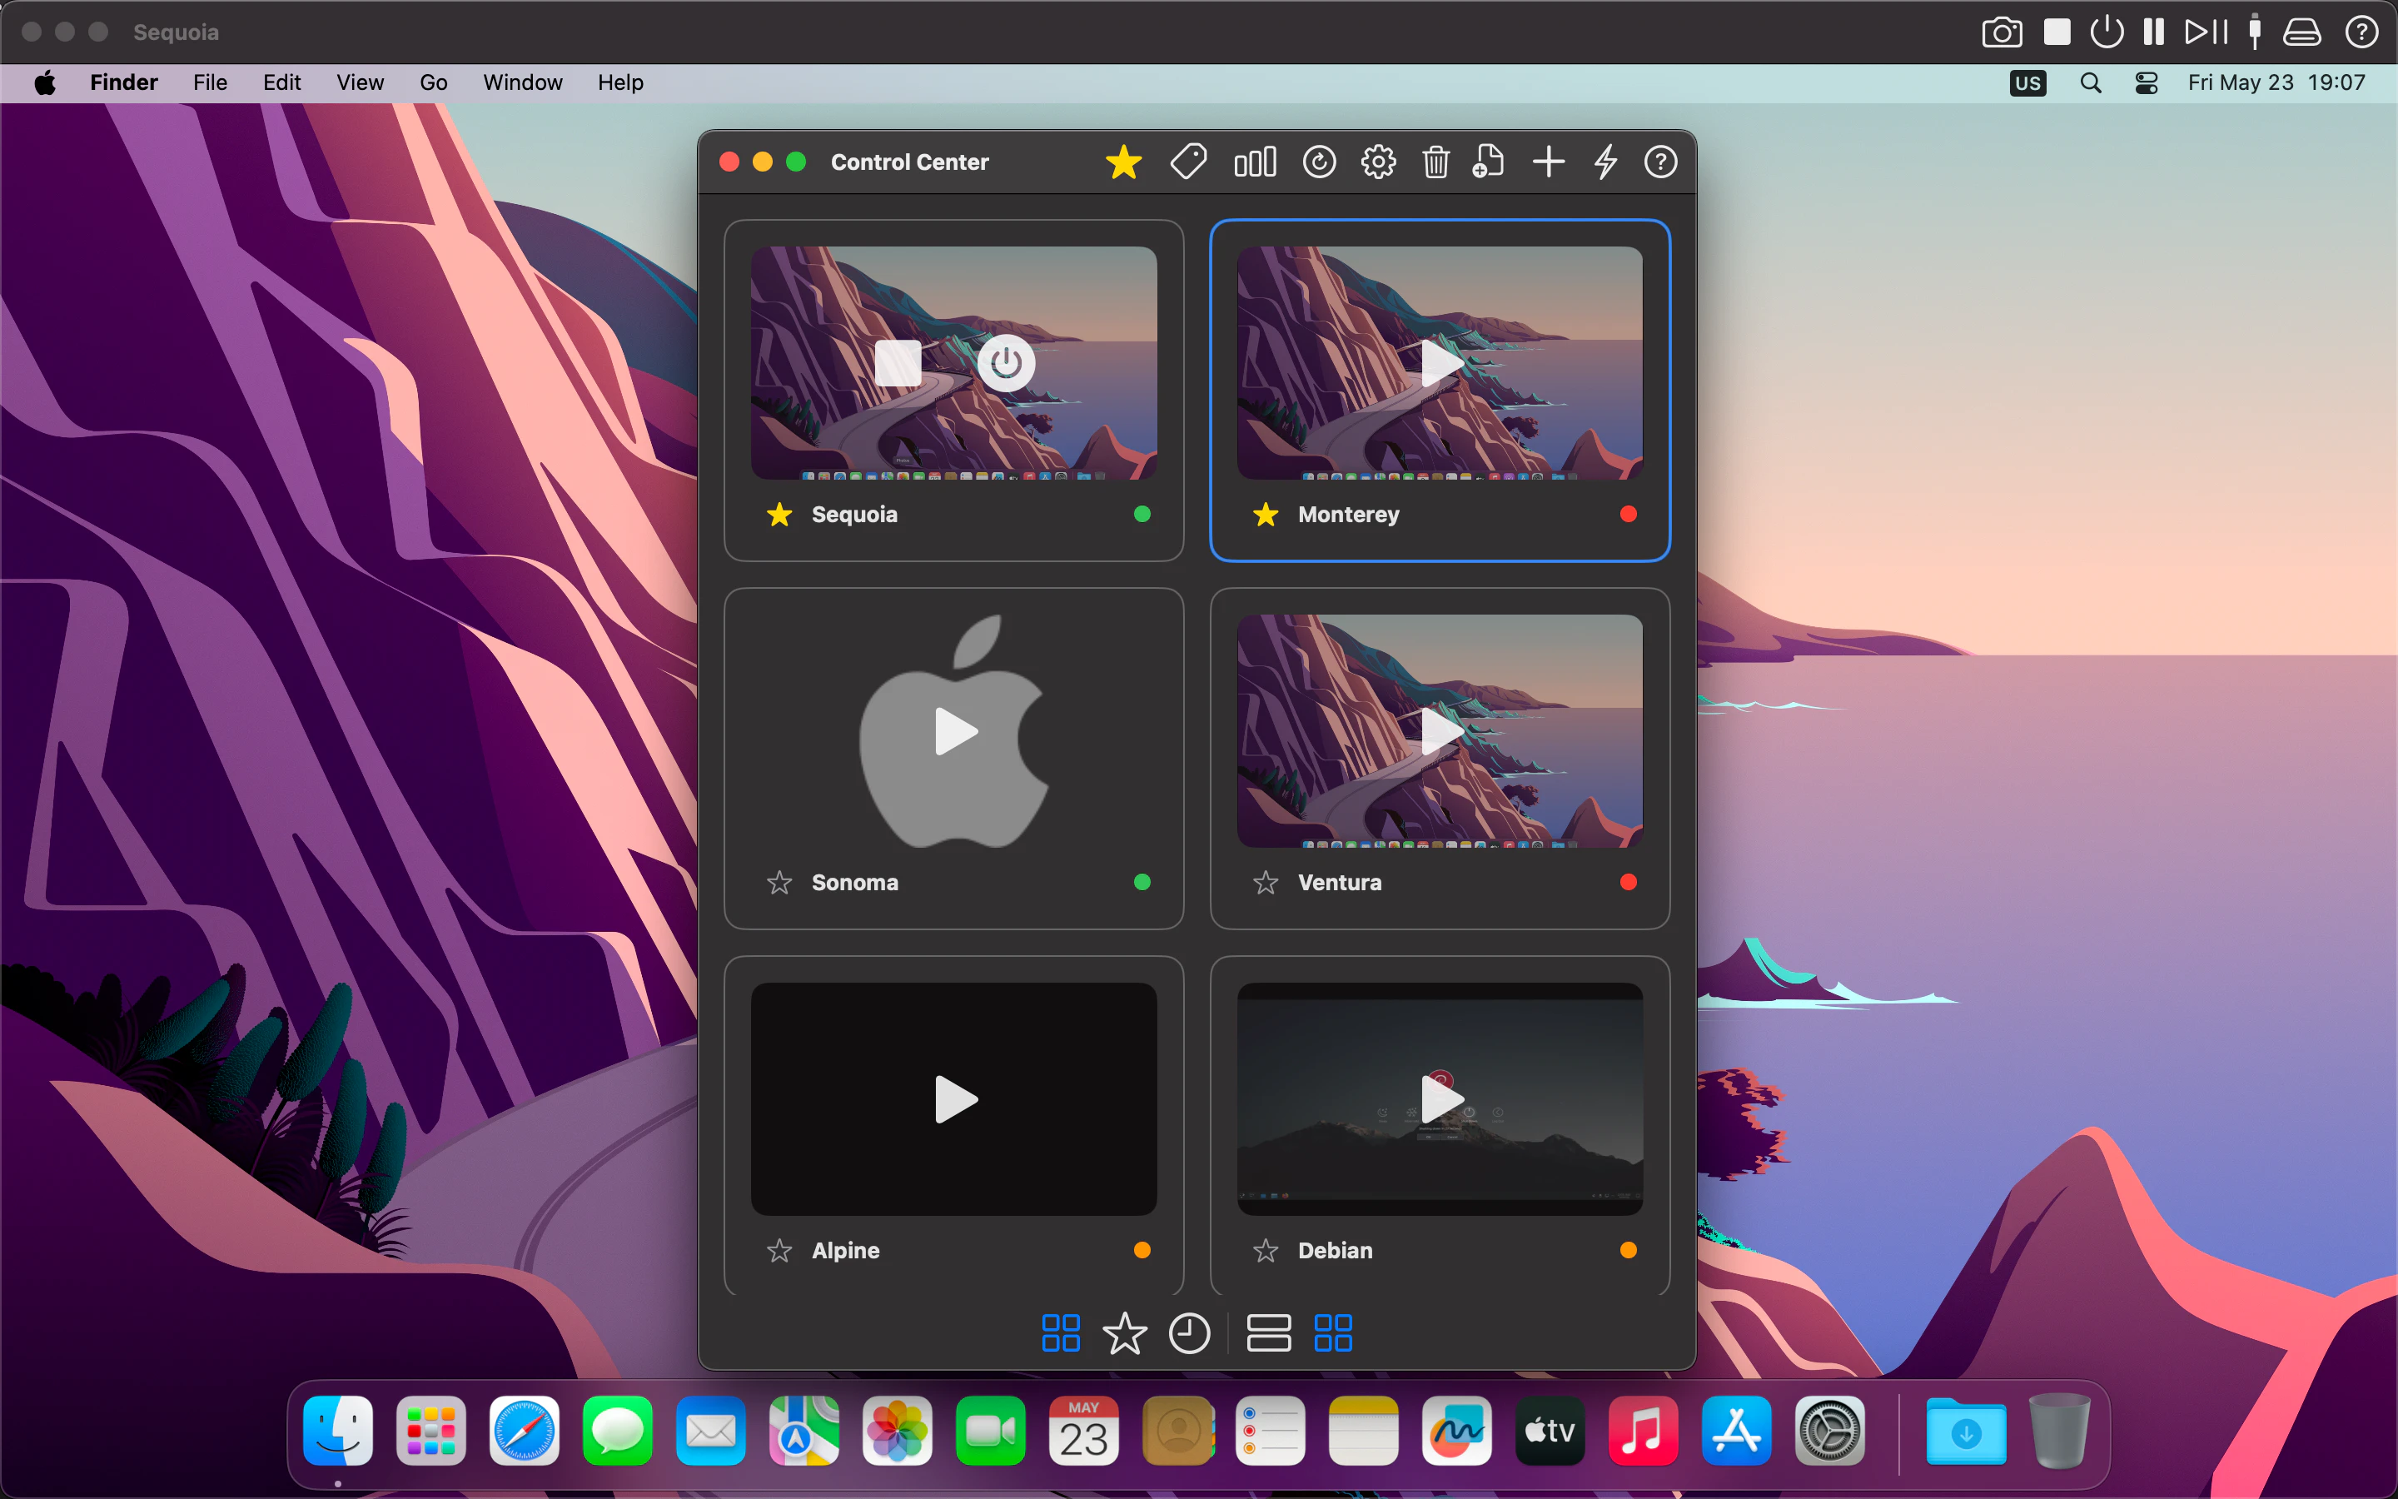Unfavorite the Monterey VM star

(x=1266, y=515)
